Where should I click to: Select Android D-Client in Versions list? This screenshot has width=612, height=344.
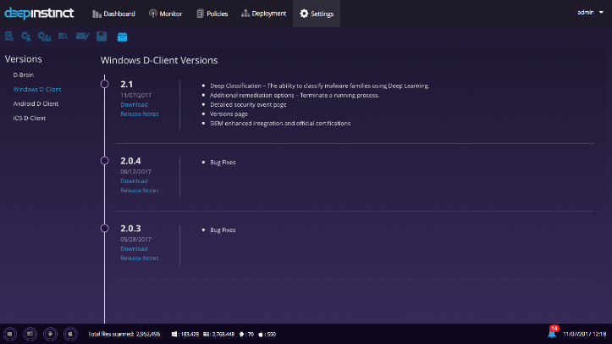coord(36,104)
